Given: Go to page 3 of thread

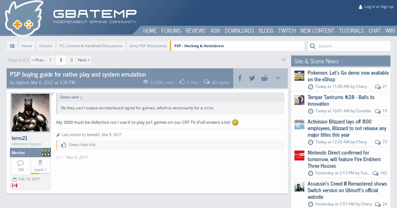Looking at the screenshot, I should coord(71,60).
